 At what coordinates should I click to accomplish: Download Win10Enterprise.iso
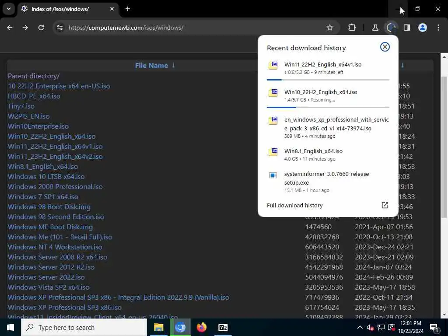pos(38,126)
